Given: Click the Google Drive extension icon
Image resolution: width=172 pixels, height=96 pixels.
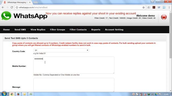Looking at the screenshot, I should 149,7.
